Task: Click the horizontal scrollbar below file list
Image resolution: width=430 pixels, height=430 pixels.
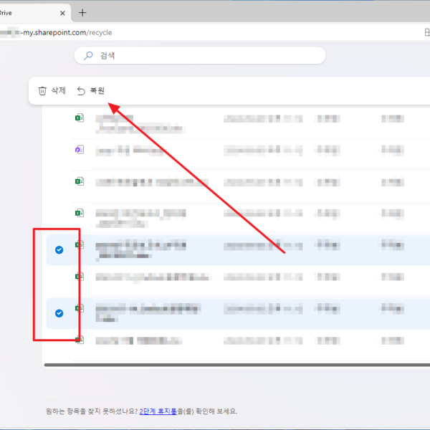Action: 236,365
